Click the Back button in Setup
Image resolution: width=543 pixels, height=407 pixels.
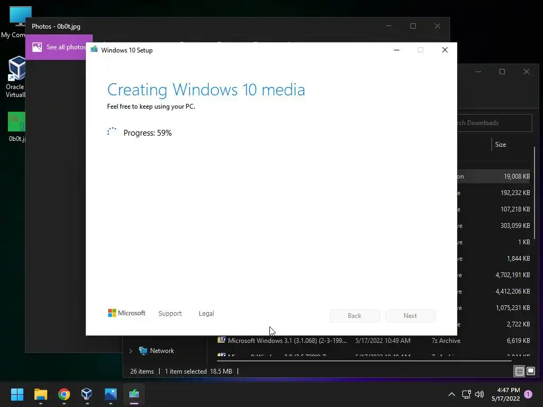tap(355, 316)
